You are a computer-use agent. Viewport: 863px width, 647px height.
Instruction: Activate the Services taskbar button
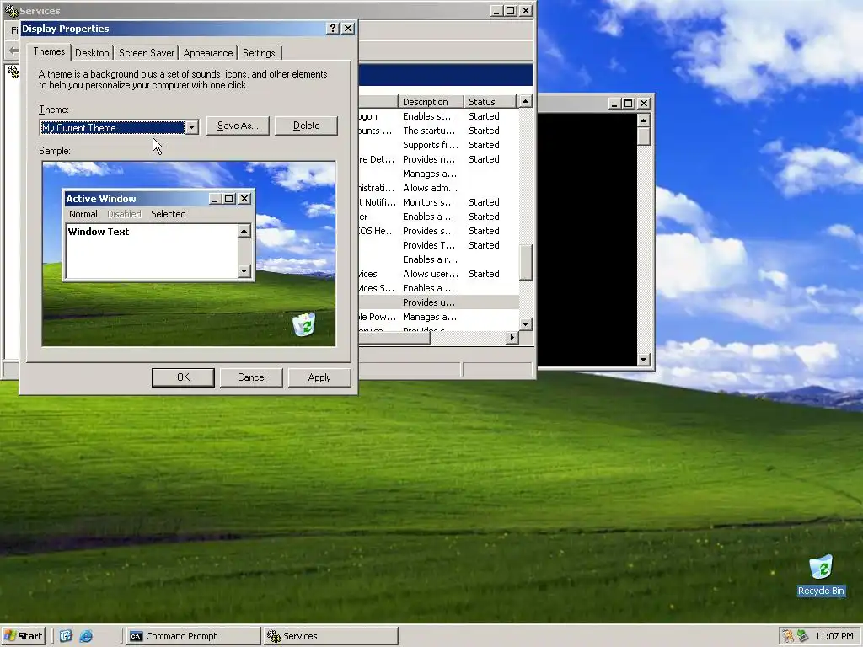(x=330, y=636)
